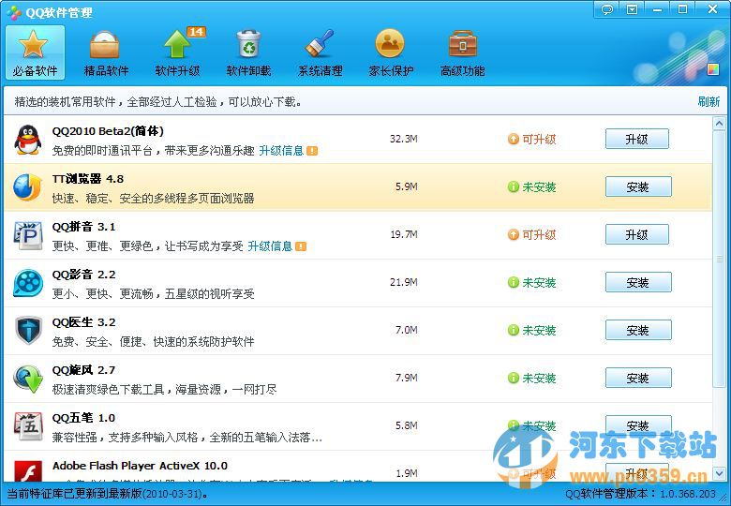Click the 14 badge on 软件升级
Viewport: 731px width, 506px height.
tap(196, 32)
